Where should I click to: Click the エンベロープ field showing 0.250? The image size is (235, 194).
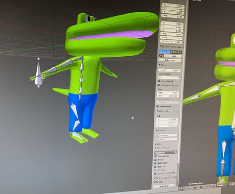[171, 42]
